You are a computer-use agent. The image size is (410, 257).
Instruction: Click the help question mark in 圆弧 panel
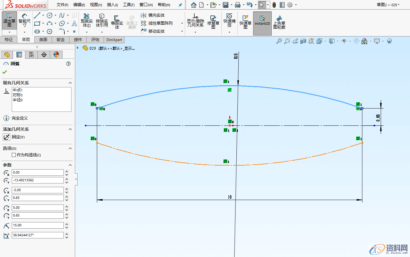tap(68, 64)
